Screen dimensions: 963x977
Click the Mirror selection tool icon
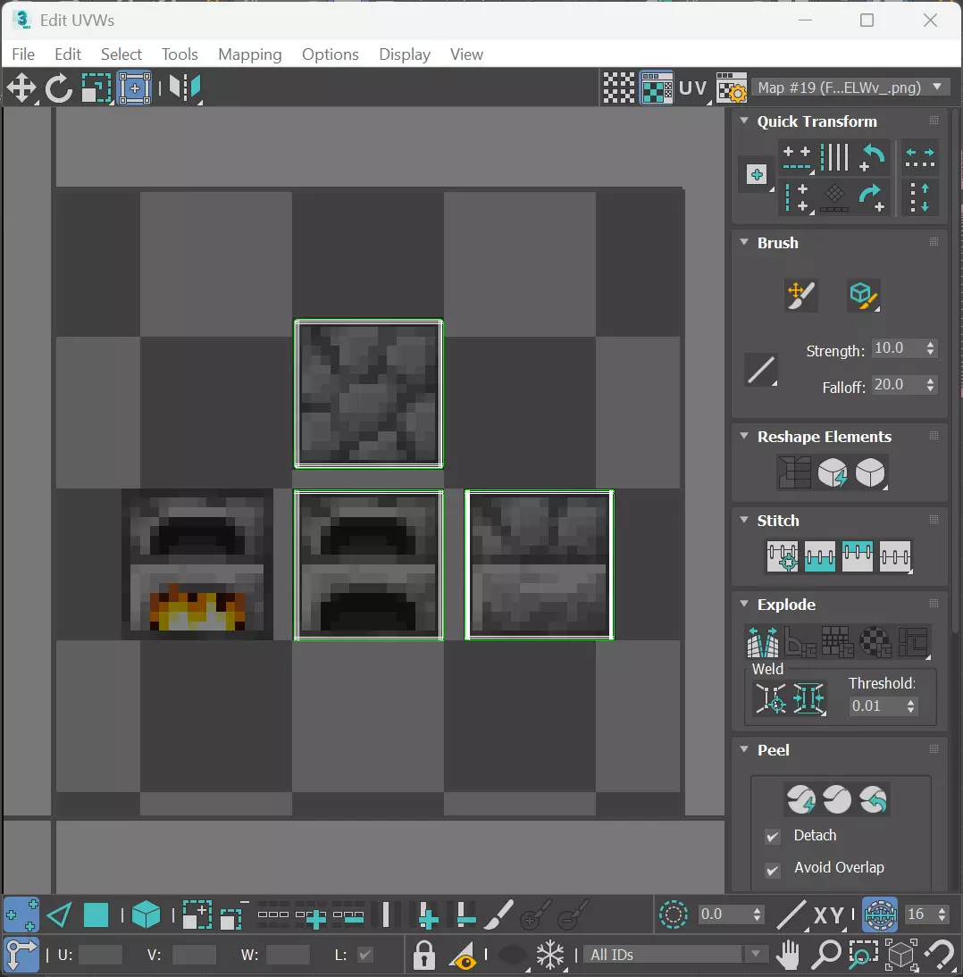coord(185,88)
